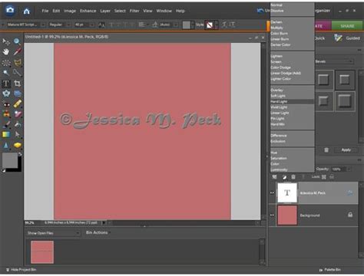This screenshot has width=364, height=276.
Task: Click the Undo arrow icon
Action: pos(260,11)
